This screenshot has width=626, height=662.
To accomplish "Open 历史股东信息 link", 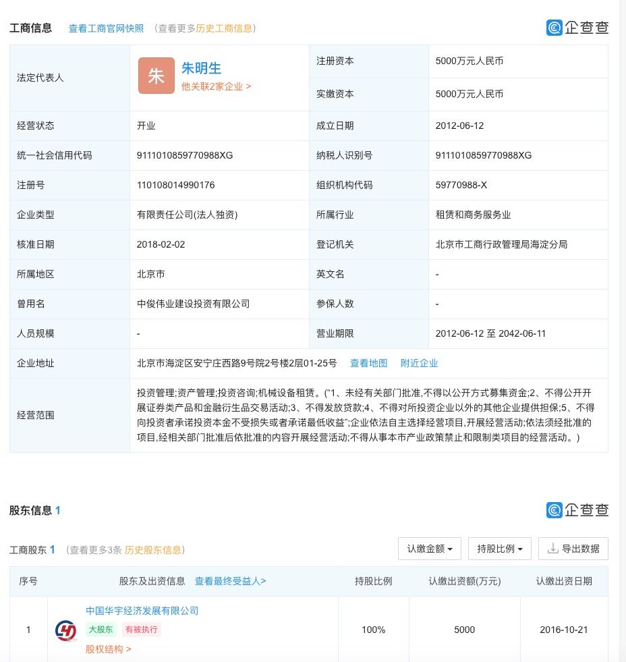I will (153, 550).
